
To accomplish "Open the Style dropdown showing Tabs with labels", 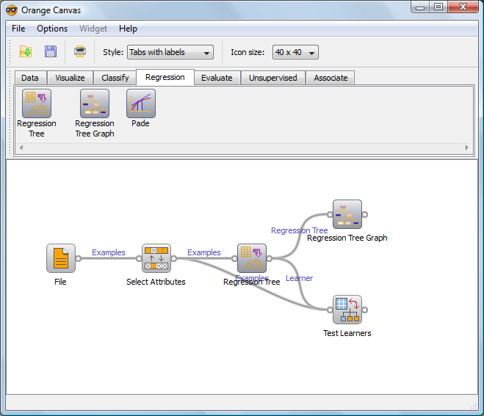I will 170,52.
